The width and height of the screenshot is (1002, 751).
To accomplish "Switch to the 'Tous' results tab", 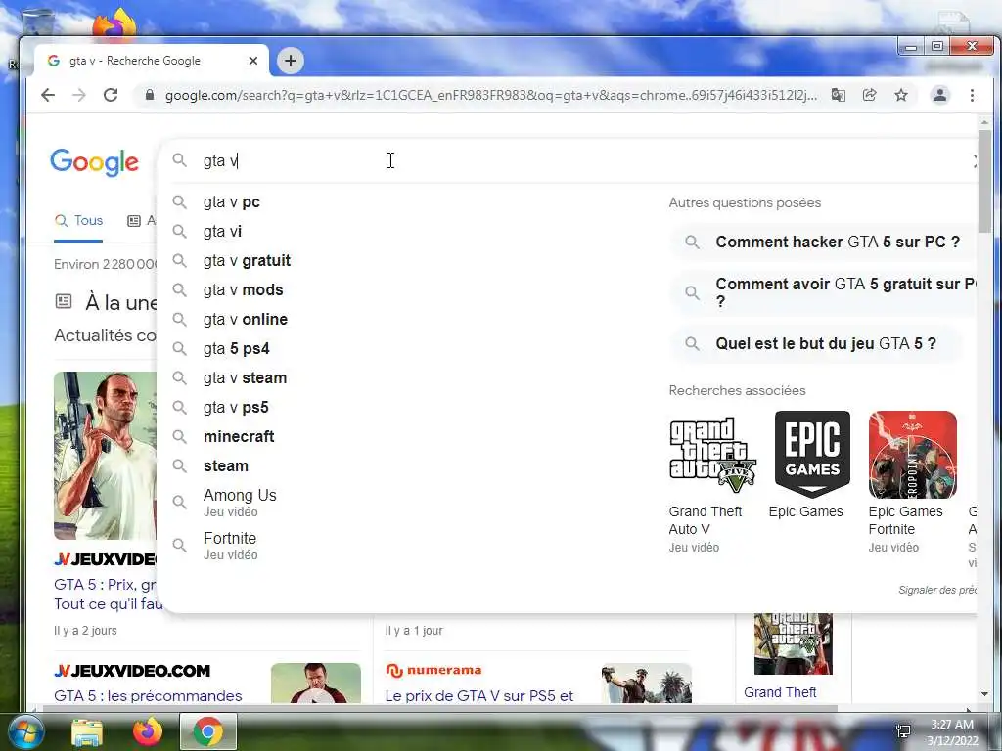I will 78,220.
